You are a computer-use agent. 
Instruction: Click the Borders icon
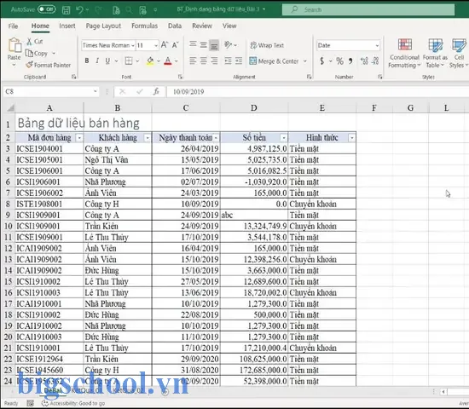click(x=129, y=61)
